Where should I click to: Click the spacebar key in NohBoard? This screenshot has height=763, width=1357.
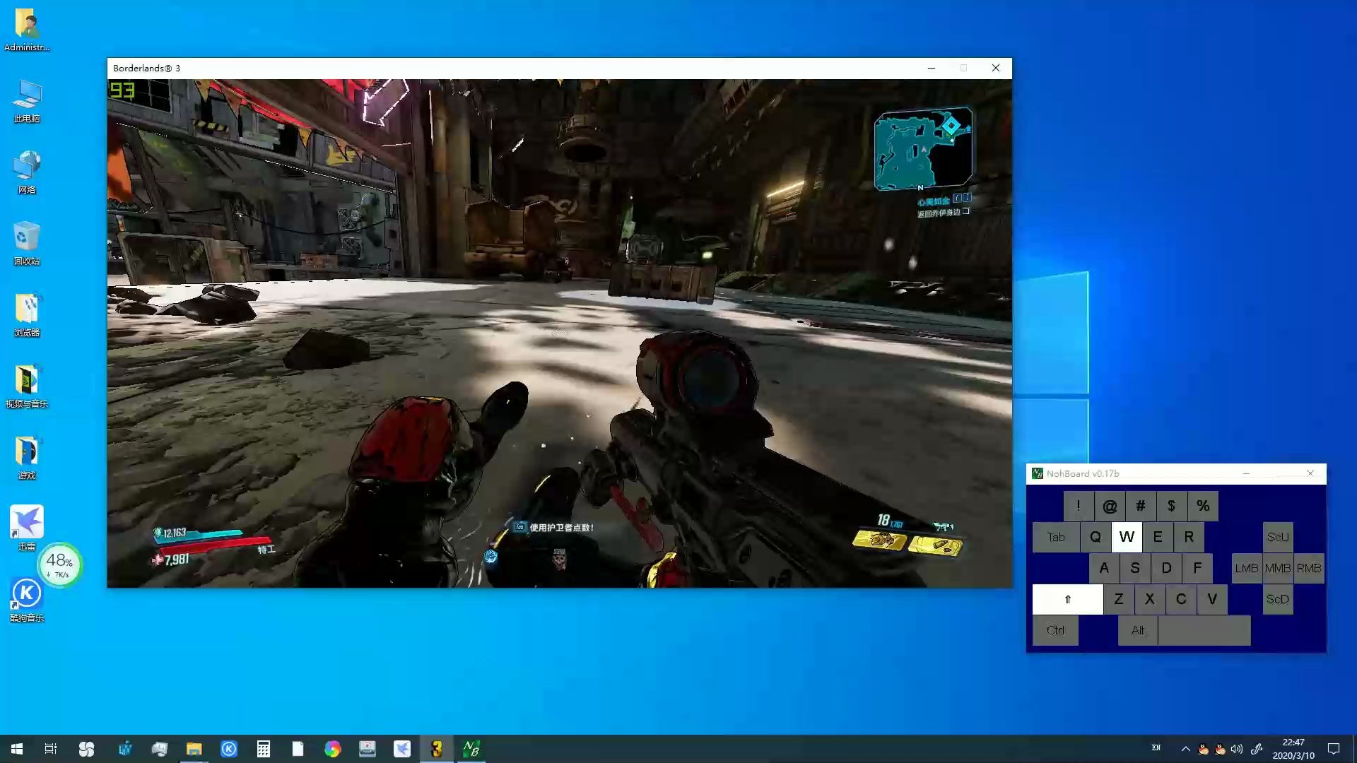pyautogui.click(x=1204, y=630)
